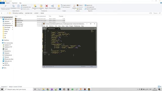Sort files by the Size column header
The height and width of the screenshot is (91, 162).
click(x=61, y=16)
